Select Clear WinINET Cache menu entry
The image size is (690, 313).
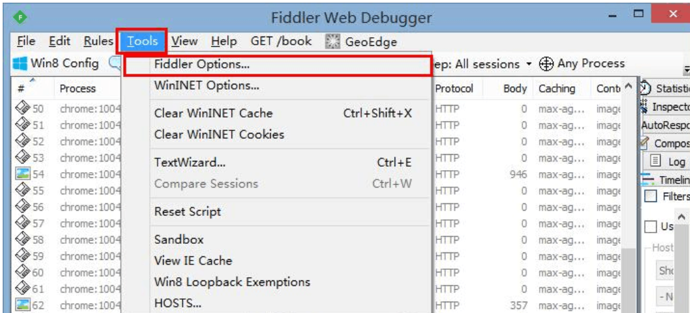point(214,114)
